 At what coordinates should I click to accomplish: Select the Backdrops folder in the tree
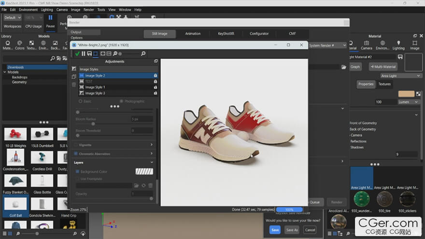click(x=19, y=77)
